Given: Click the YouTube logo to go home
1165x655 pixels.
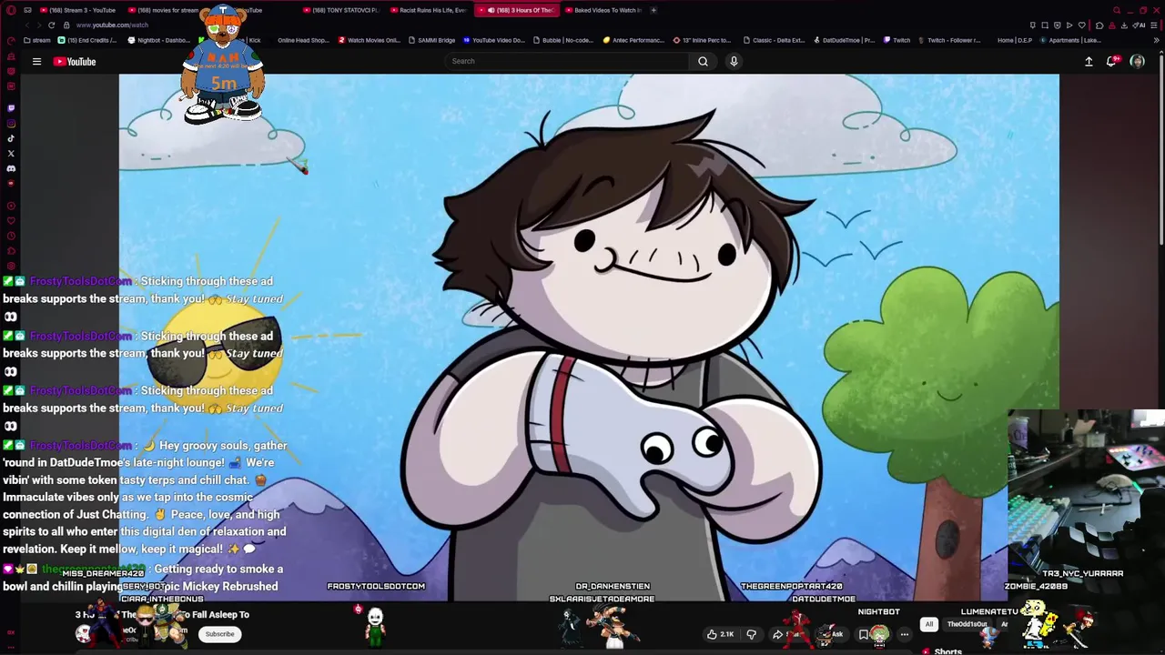Looking at the screenshot, I should pos(75,61).
